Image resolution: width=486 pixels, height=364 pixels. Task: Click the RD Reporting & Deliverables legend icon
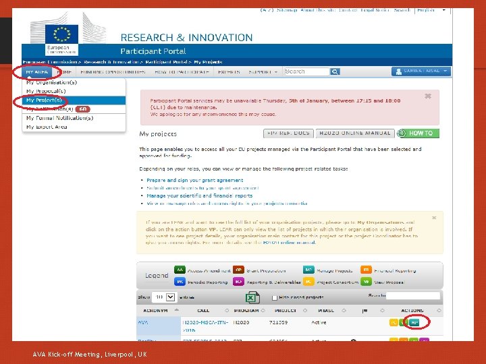coord(238,282)
